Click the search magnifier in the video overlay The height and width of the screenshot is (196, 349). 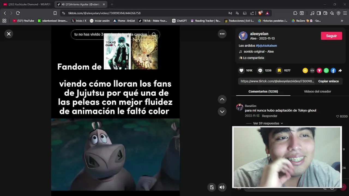coord(154,35)
